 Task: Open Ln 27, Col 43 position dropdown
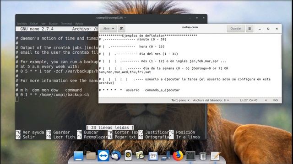click(x=253, y=100)
